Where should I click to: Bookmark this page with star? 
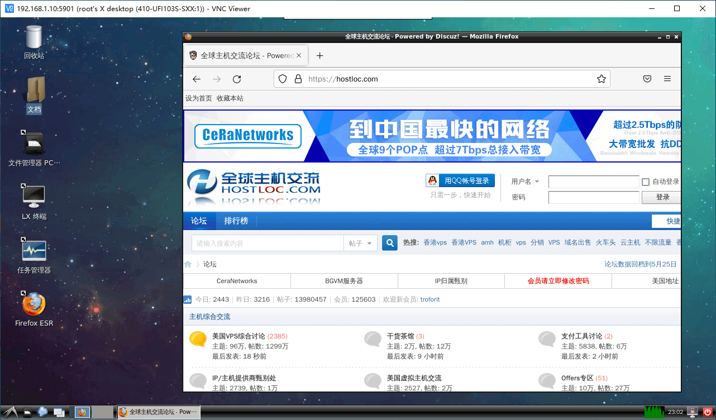point(602,79)
